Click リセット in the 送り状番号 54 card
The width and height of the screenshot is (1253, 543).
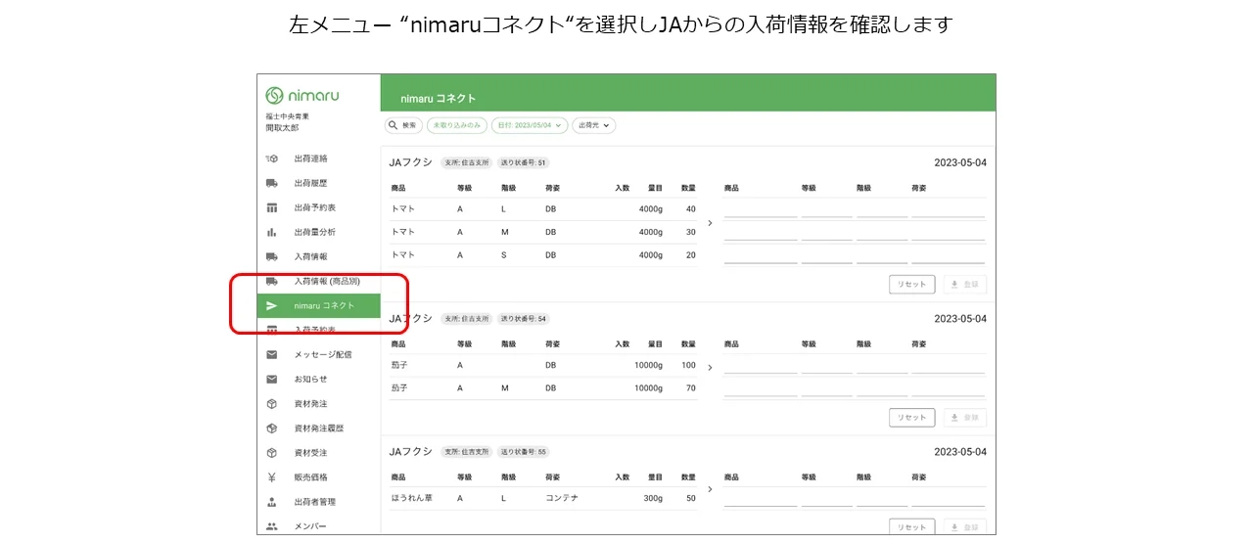tap(912, 418)
